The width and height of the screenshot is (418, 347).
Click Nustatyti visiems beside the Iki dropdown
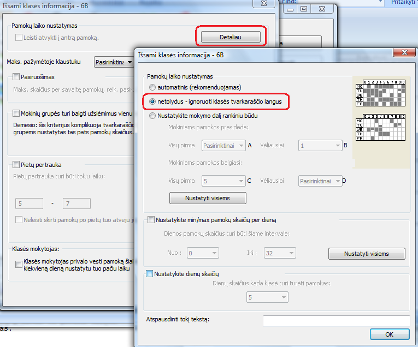[x=367, y=254]
